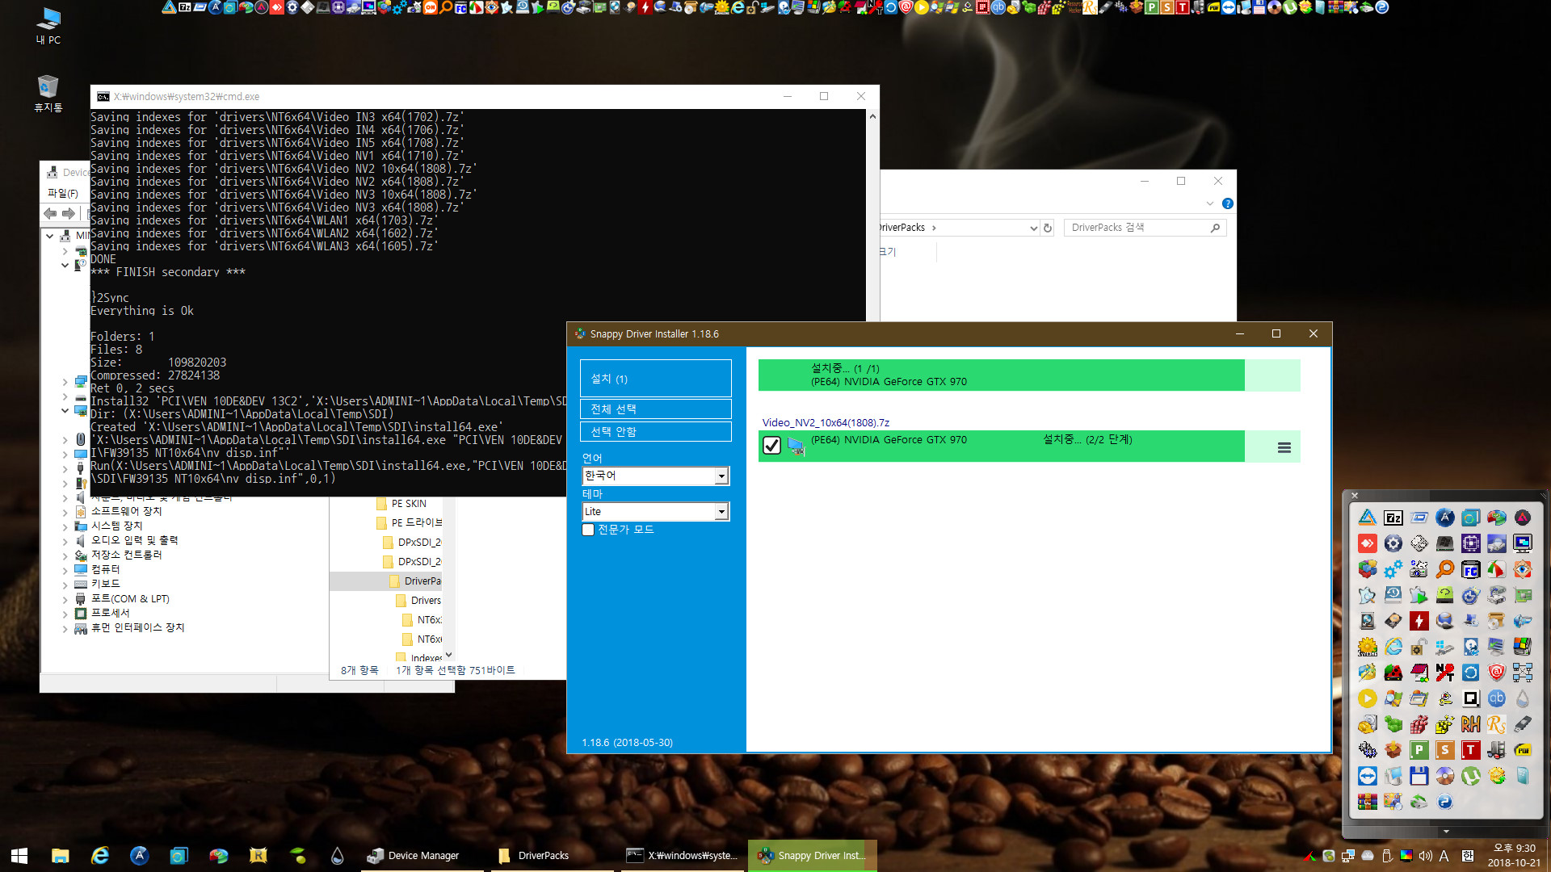Image resolution: width=1551 pixels, height=872 pixels.
Task: Expand the 휴먼 인터페이스 장치 node
Action: coord(65,628)
